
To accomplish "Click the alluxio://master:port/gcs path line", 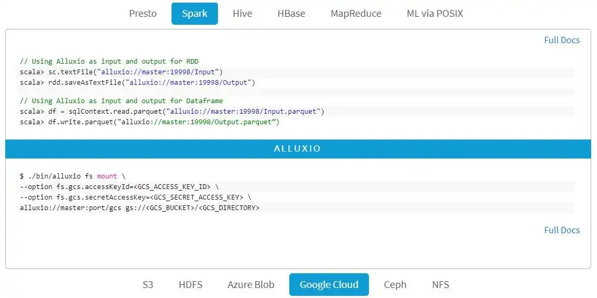I will [x=140, y=208].
